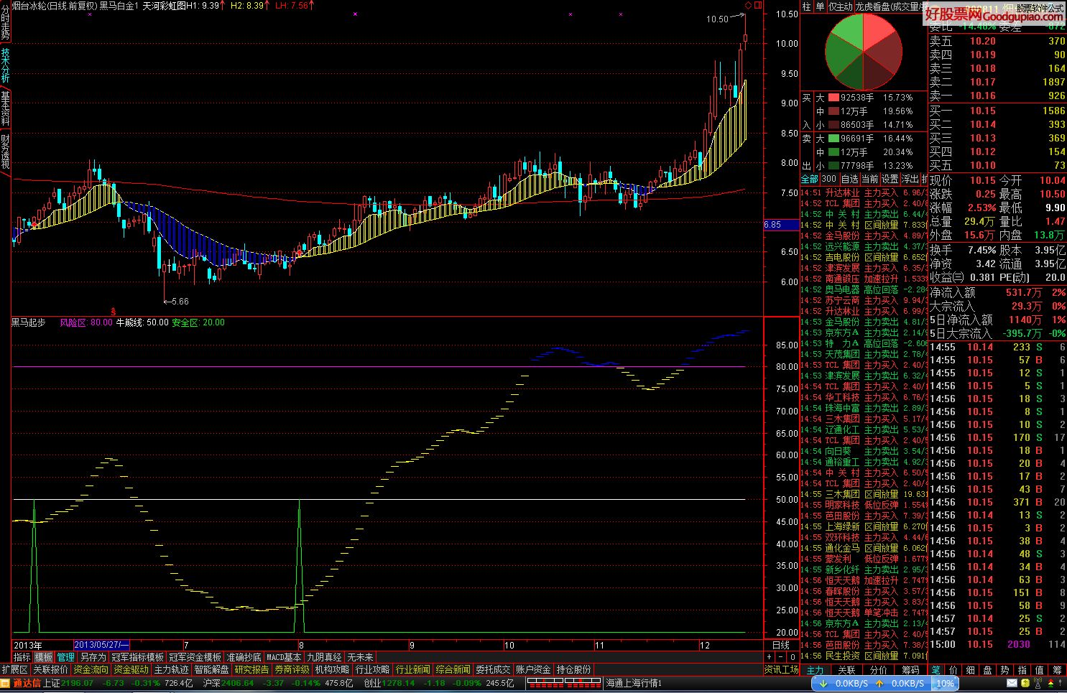The image size is (1067, 693).
Task: Open the 智能解盘 tab
Action: [211, 669]
